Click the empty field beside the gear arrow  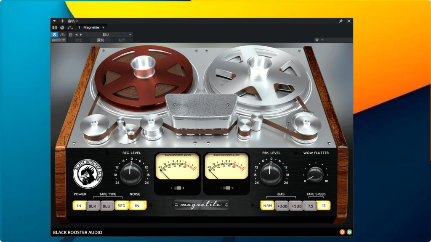coord(339,40)
